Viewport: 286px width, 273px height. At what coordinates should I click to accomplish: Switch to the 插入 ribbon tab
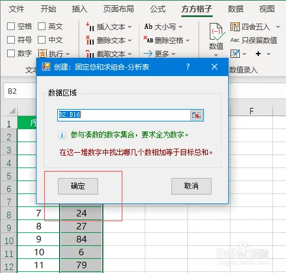(79, 9)
